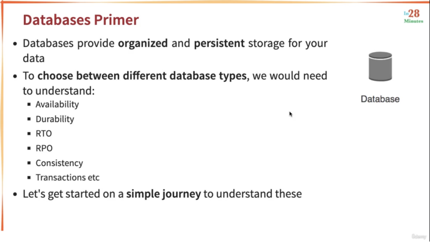Select the Durability bullet item

coord(55,119)
